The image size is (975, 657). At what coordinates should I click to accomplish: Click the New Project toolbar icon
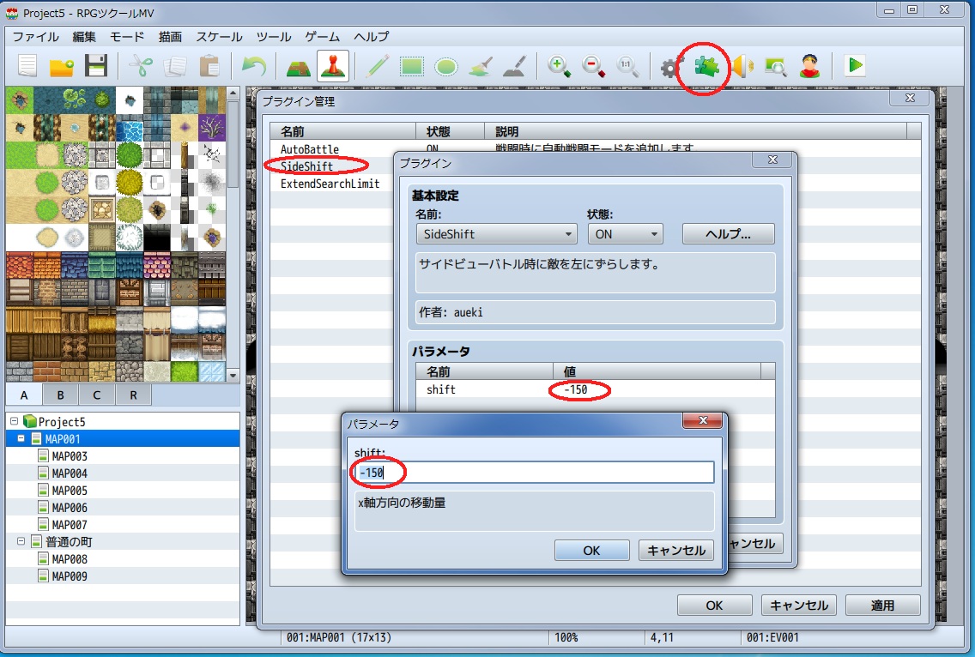(x=28, y=66)
